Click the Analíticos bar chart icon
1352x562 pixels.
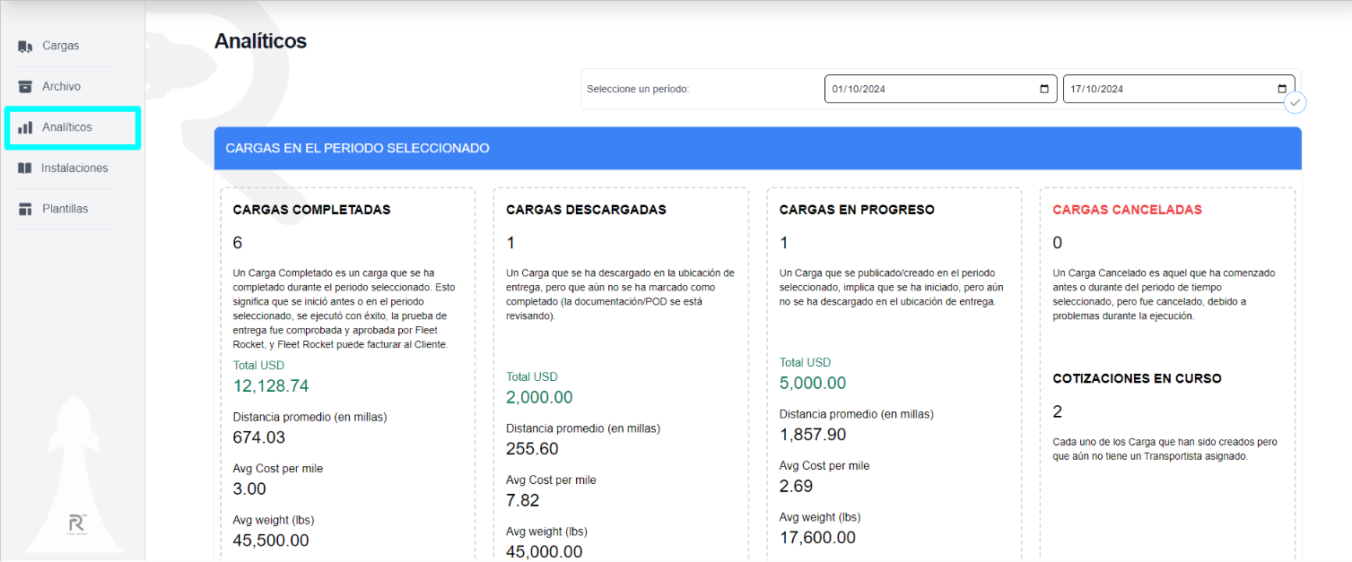pyautogui.click(x=25, y=127)
